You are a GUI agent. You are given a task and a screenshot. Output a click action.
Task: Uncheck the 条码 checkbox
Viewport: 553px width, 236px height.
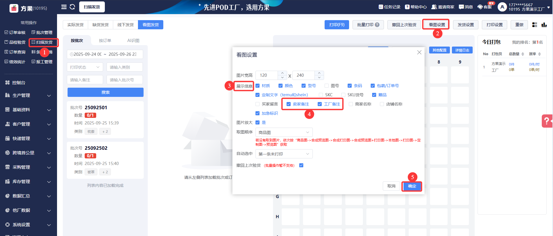[x=350, y=86]
